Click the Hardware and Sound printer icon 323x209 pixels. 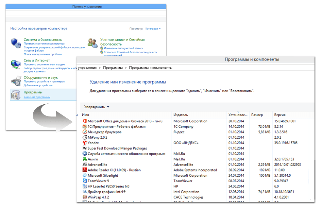(x=15, y=80)
